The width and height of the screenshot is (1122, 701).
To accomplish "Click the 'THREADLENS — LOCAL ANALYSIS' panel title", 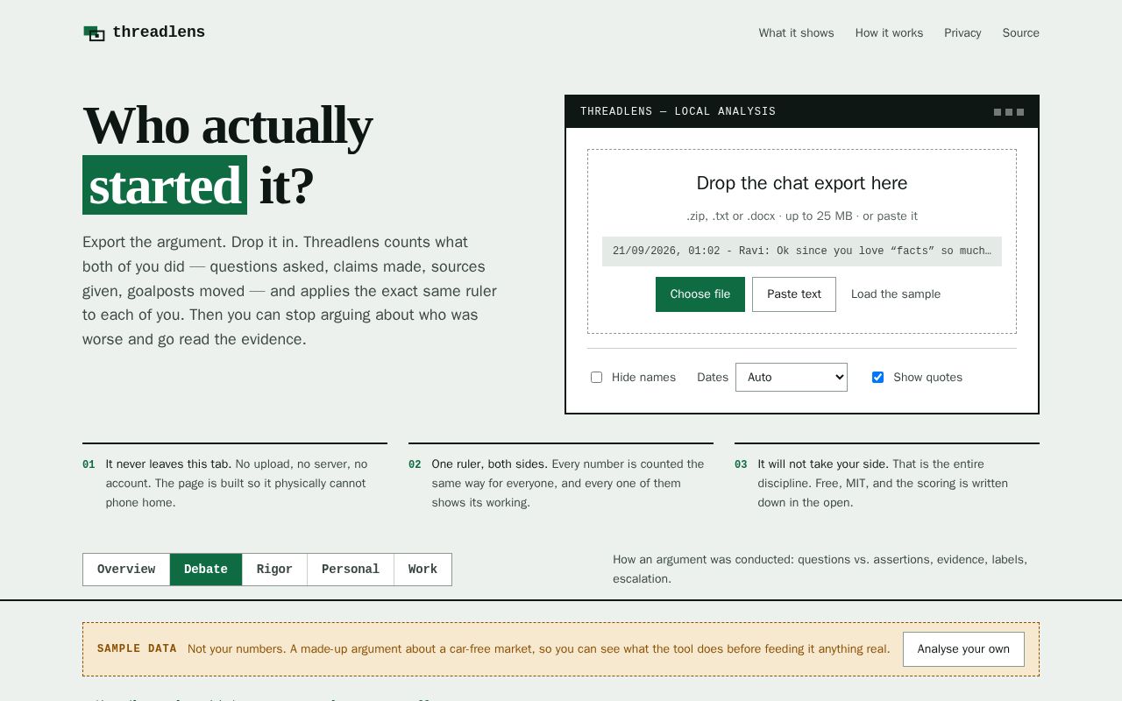I will (x=678, y=111).
